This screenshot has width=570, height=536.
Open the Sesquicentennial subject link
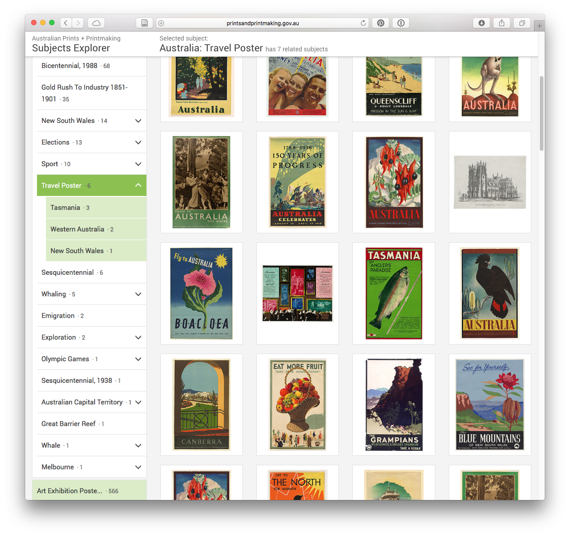pos(68,273)
